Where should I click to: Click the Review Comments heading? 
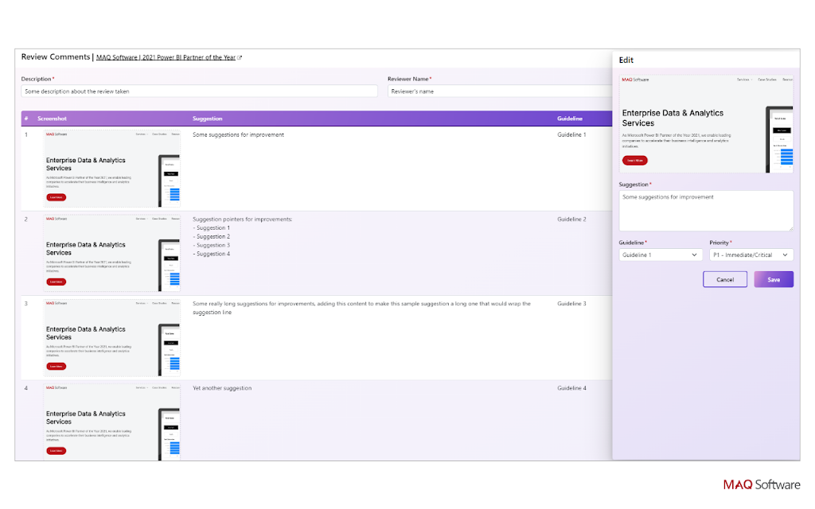(x=56, y=57)
